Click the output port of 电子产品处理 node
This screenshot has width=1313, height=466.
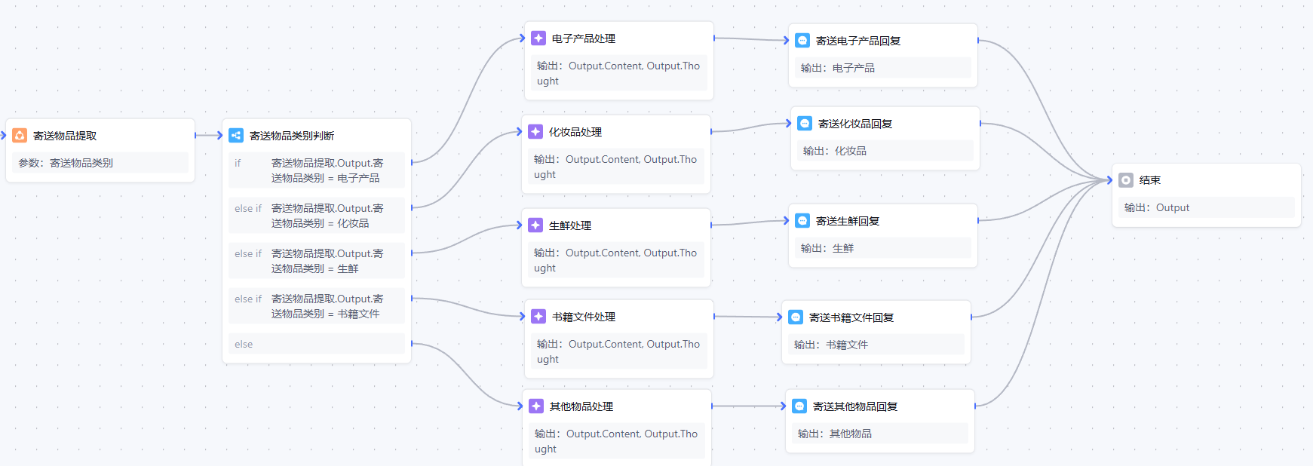click(714, 38)
